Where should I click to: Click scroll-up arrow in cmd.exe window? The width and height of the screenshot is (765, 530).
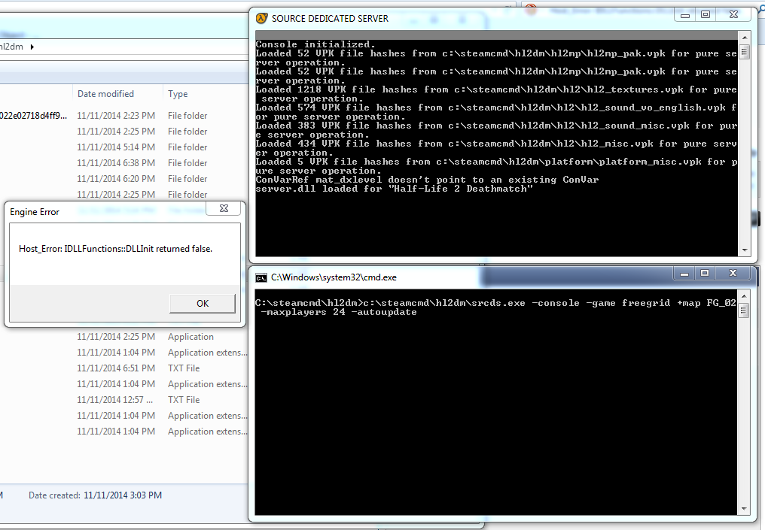pos(743,296)
